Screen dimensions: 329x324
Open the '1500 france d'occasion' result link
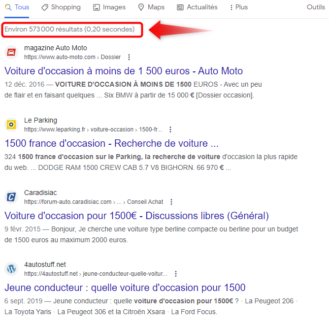(112, 143)
